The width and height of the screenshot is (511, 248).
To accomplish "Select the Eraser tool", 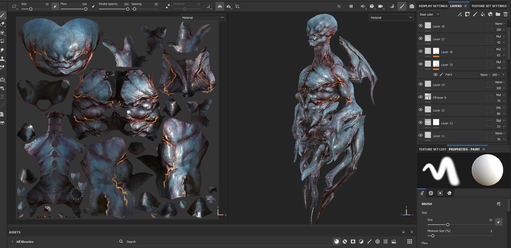I will pos(2,24).
